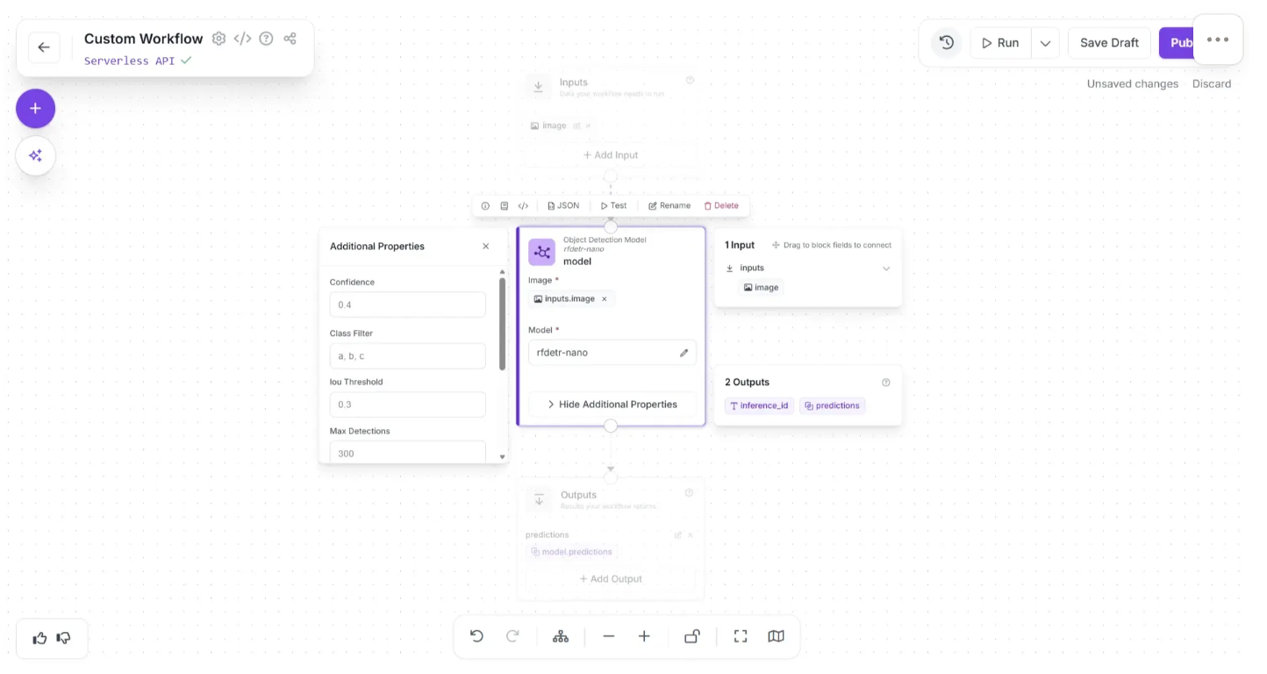Viewport: 1267px width, 674px height.
Task: Toggle the canvas lock icon
Action: (x=691, y=636)
